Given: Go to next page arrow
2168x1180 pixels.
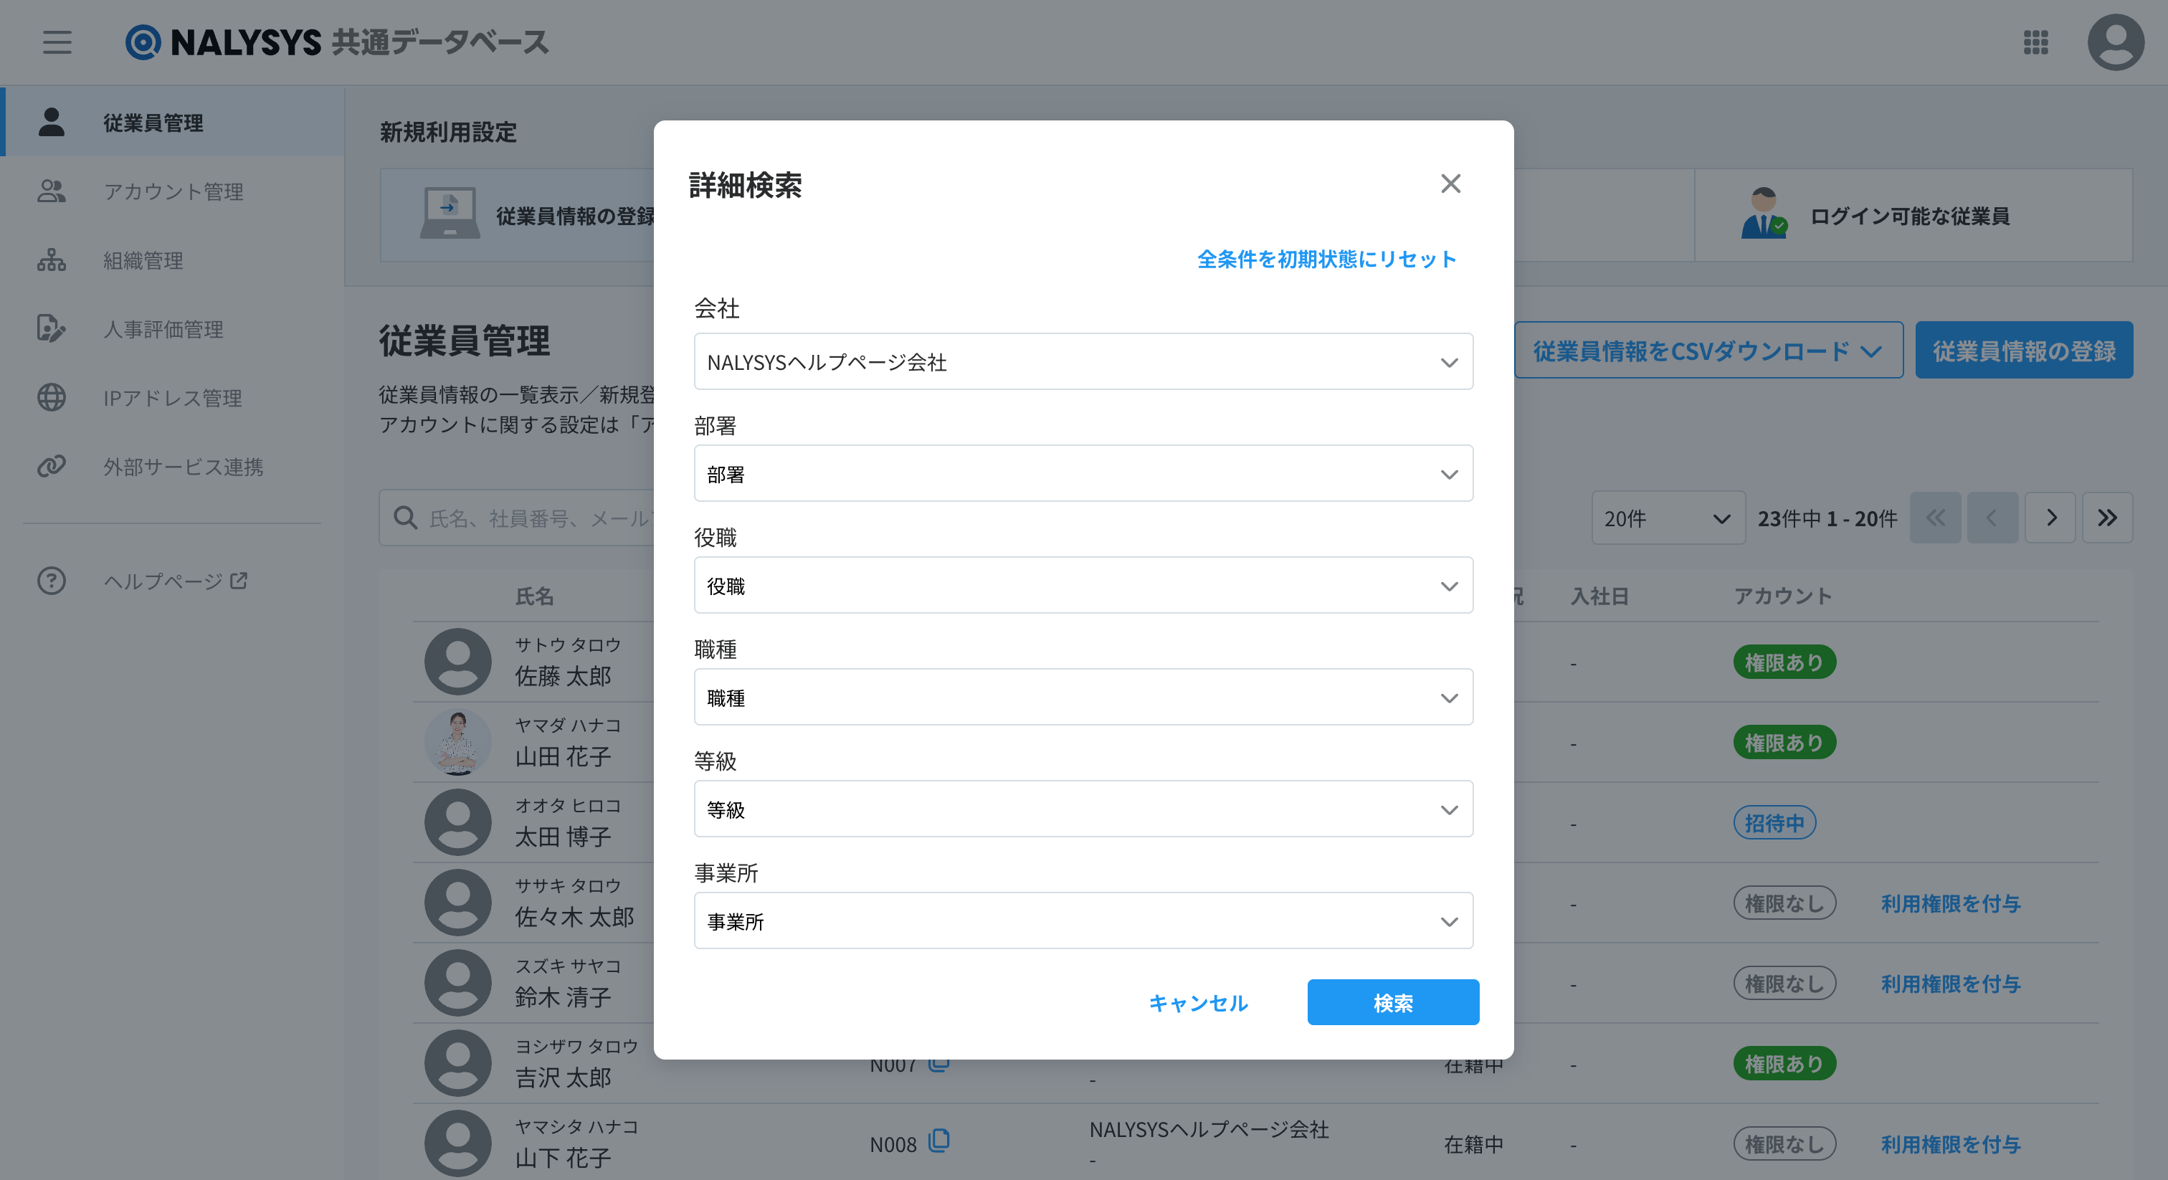Looking at the screenshot, I should [x=2050, y=518].
